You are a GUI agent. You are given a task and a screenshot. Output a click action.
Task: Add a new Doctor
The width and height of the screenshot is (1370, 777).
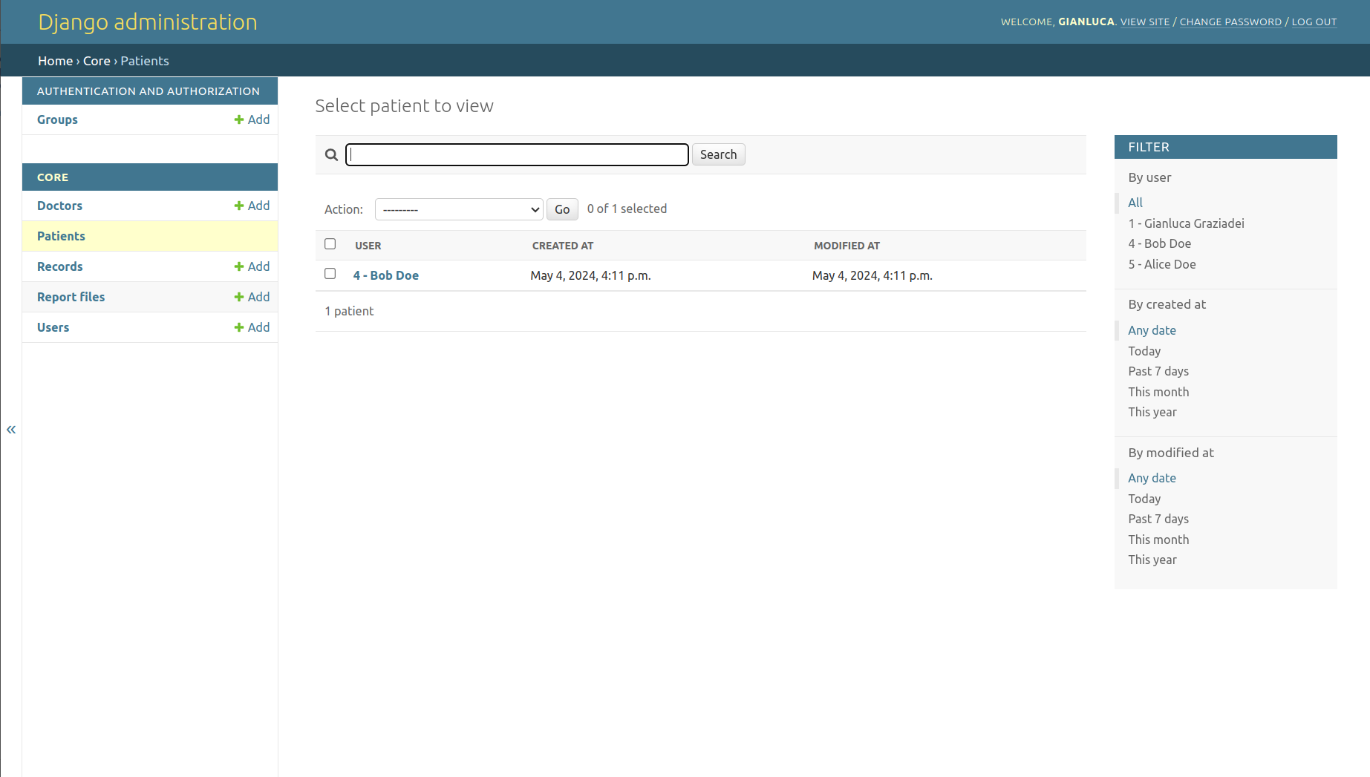tap(252, 206)
